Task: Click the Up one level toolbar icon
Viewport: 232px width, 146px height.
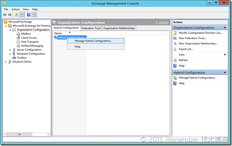Action: pos(17,15)
